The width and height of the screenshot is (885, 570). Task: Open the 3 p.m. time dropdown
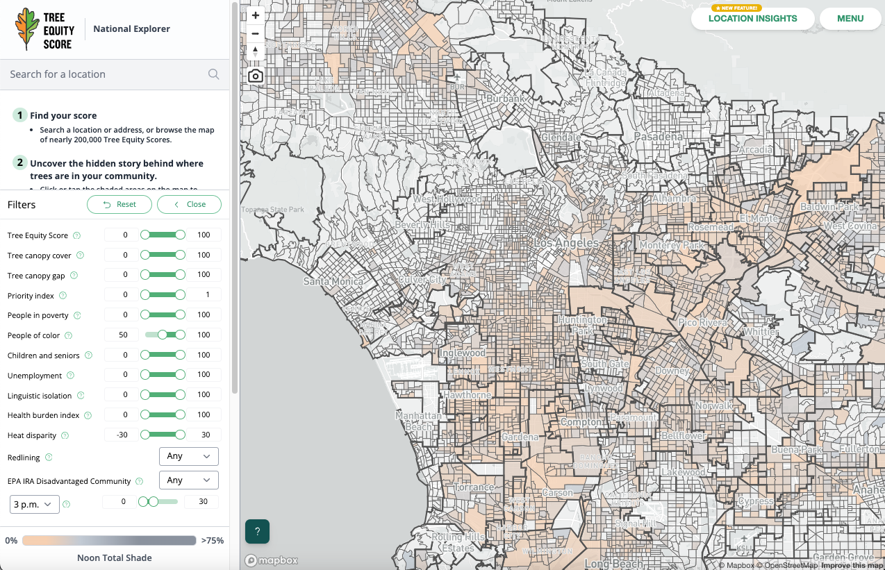coord(33,504)
